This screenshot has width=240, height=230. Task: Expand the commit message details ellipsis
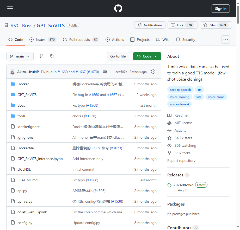click(105, 72)
